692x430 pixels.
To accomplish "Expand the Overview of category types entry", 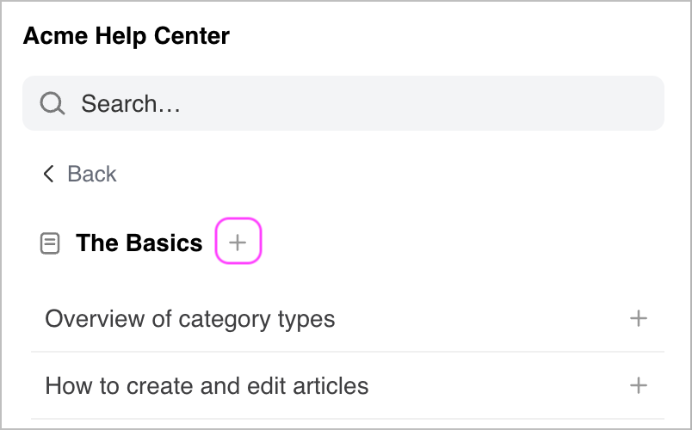I will coord(638,318).
